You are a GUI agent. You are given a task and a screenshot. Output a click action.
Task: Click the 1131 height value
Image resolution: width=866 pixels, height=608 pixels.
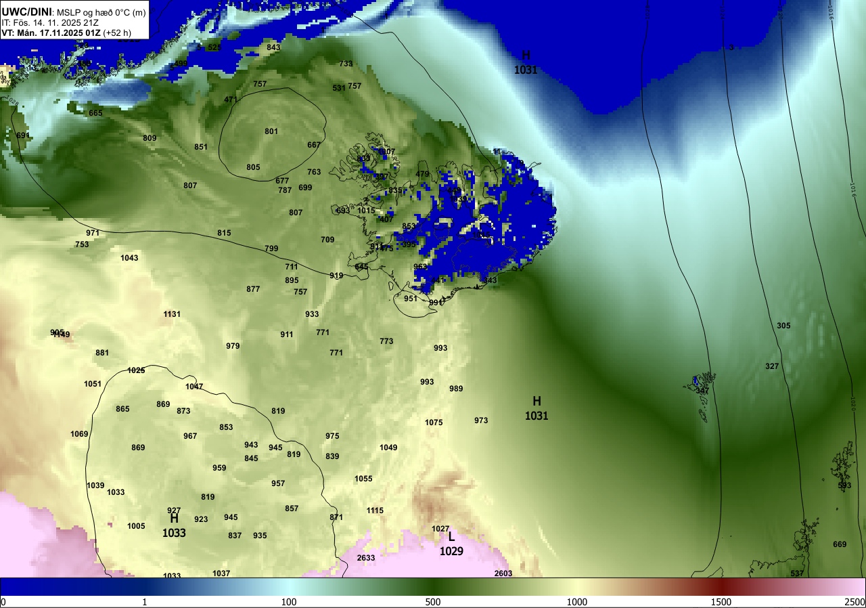click(x=172, y=314)
